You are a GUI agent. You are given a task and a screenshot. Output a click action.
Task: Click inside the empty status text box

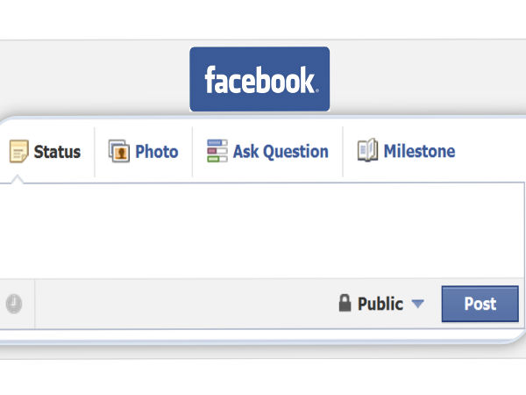[x=261, y=230]
